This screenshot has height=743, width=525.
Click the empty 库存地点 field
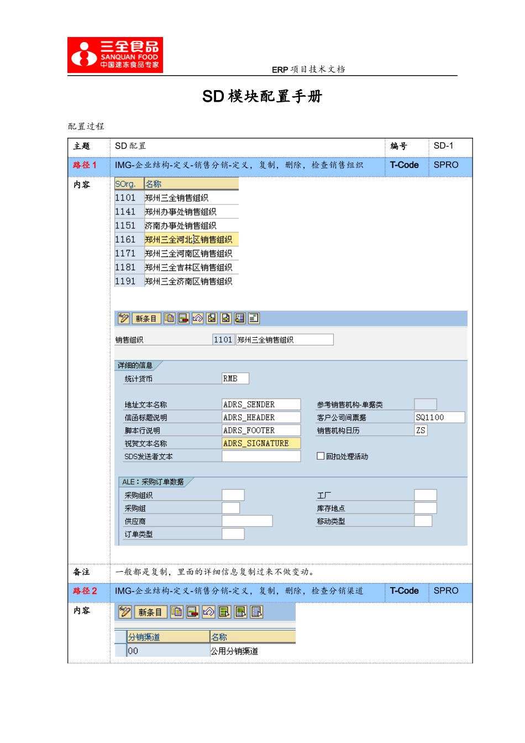[x=426, y=508]
